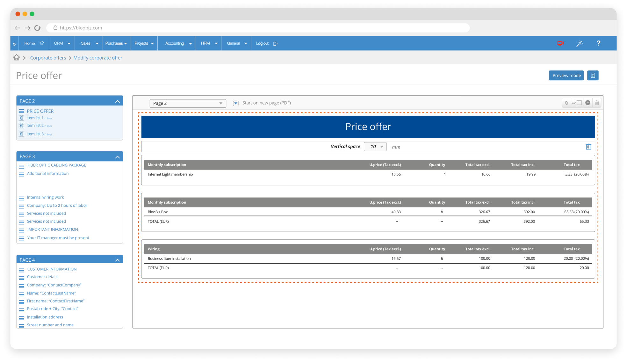Open the Sales menu dropdown
This screenshot has width=627, height=362.
[x=89, y=43]
